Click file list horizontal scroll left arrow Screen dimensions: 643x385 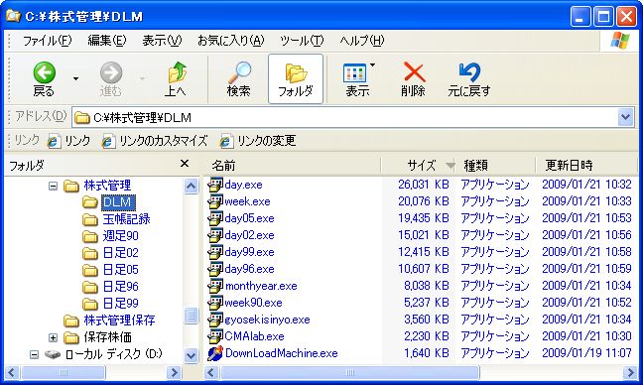tap(211, 372)
